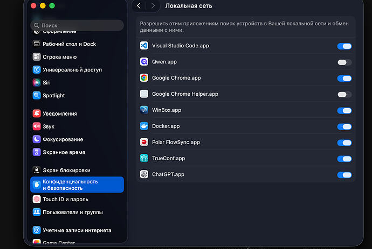
Task: Click the WinBox.app label
Action: [167, 110]
